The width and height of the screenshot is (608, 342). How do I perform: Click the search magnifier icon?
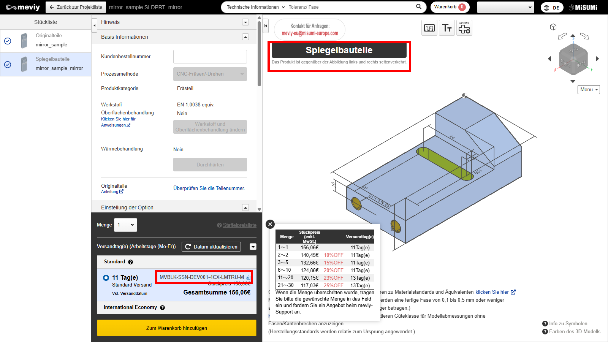[419, 7]
